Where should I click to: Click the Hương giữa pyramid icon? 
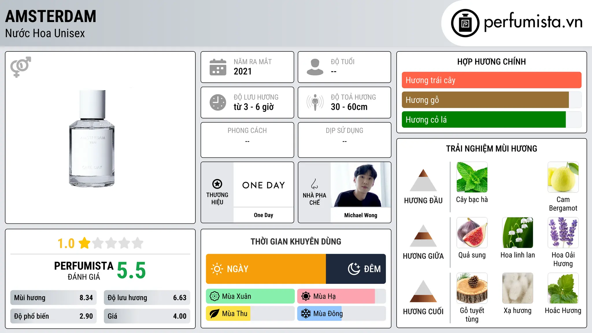423,236
